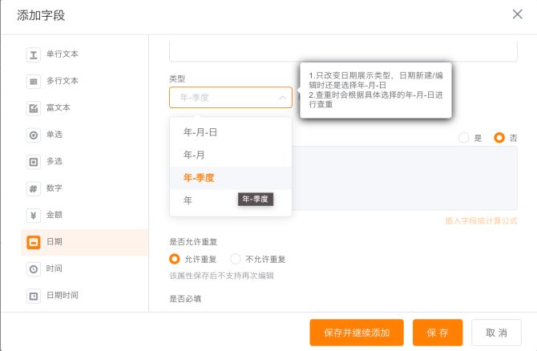The width and height of the screenshot is (537, 351).
Task: Enable 允许重复 radio option
Action: click(175, 259)
